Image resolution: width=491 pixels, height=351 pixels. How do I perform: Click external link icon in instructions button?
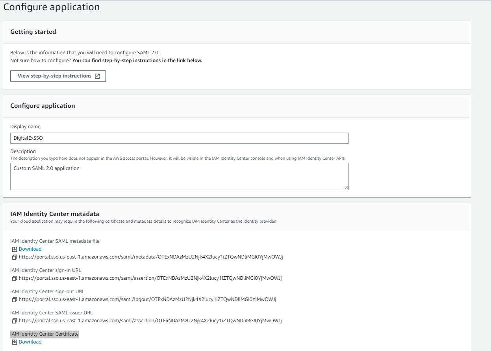coord(97,76)
